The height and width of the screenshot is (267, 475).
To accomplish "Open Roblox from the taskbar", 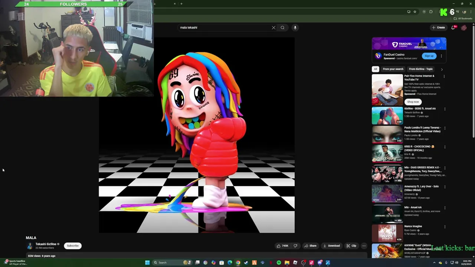I will click(295, 263).
